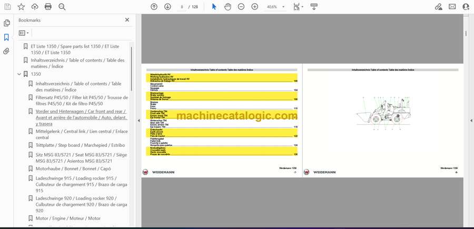
Task: Open the Ladeschwinge 915 bookmark
Action: click(x=81, y=184)
